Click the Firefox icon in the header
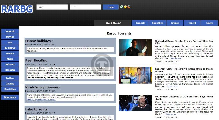Screen dimensions: 219x120 [129, 7]
